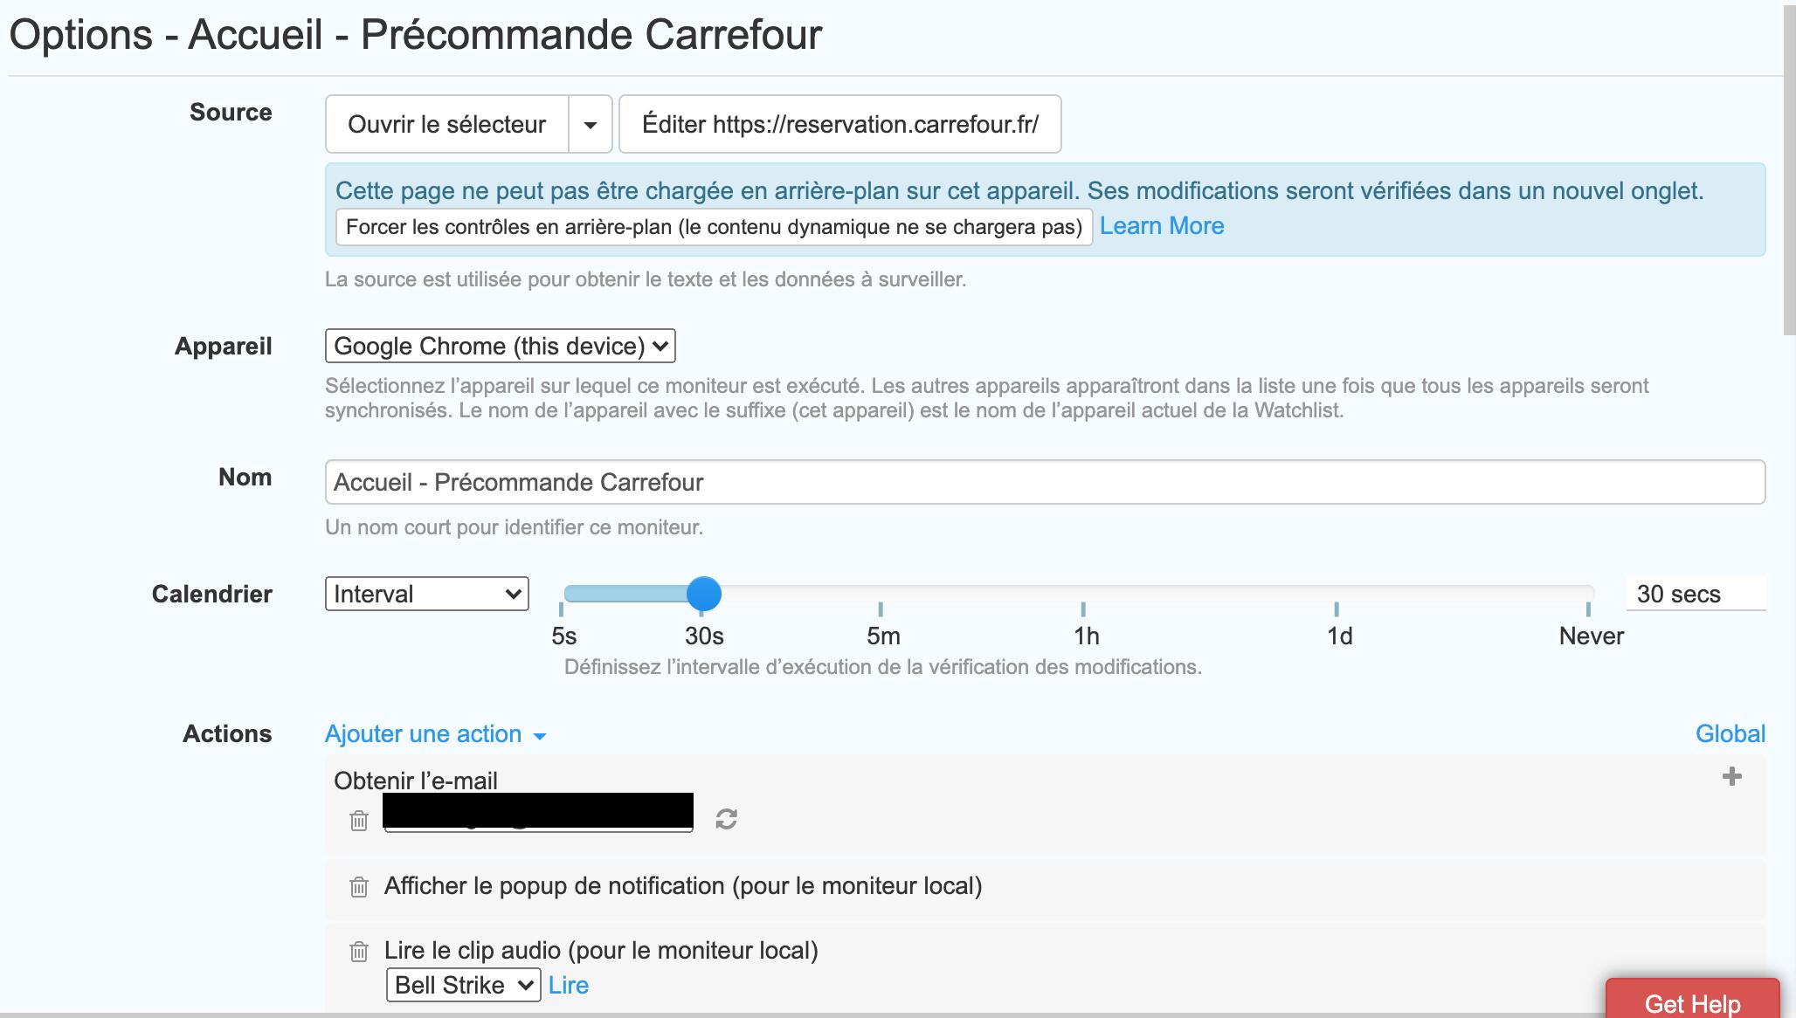The image size is (1796, 1018).
Task: Click Forcer les contrôles en arrière-plan button
Action: pos(714,227)
